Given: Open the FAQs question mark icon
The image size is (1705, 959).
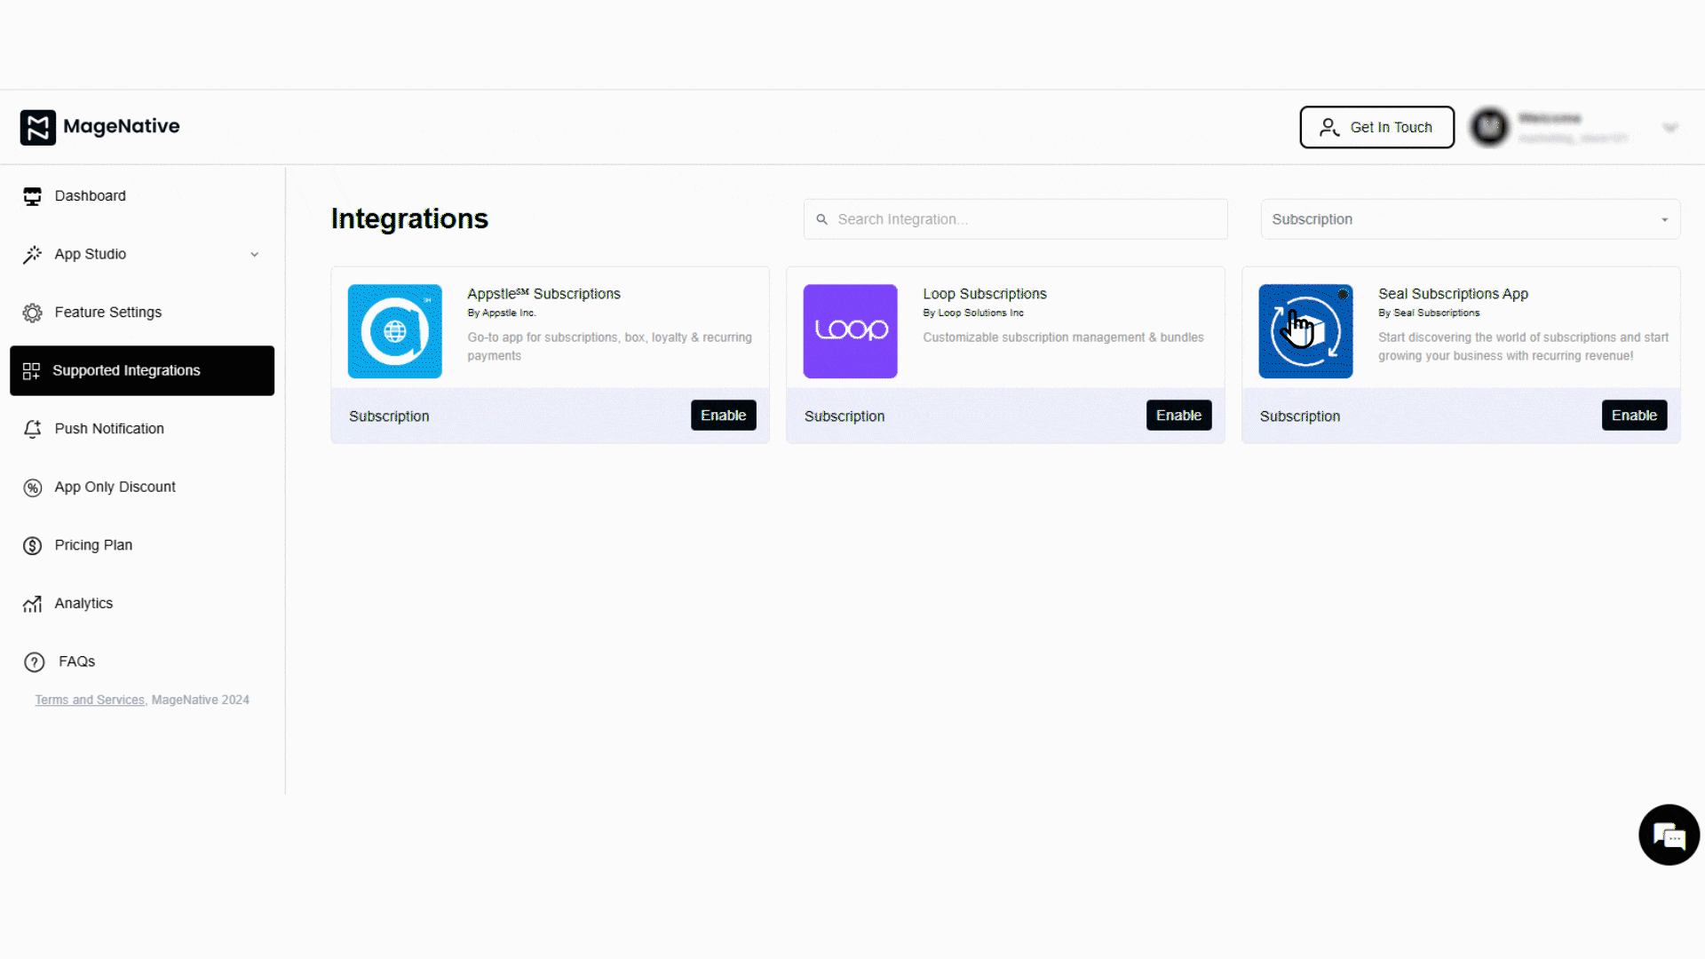Looking at the screenshot, I should 33,662.
